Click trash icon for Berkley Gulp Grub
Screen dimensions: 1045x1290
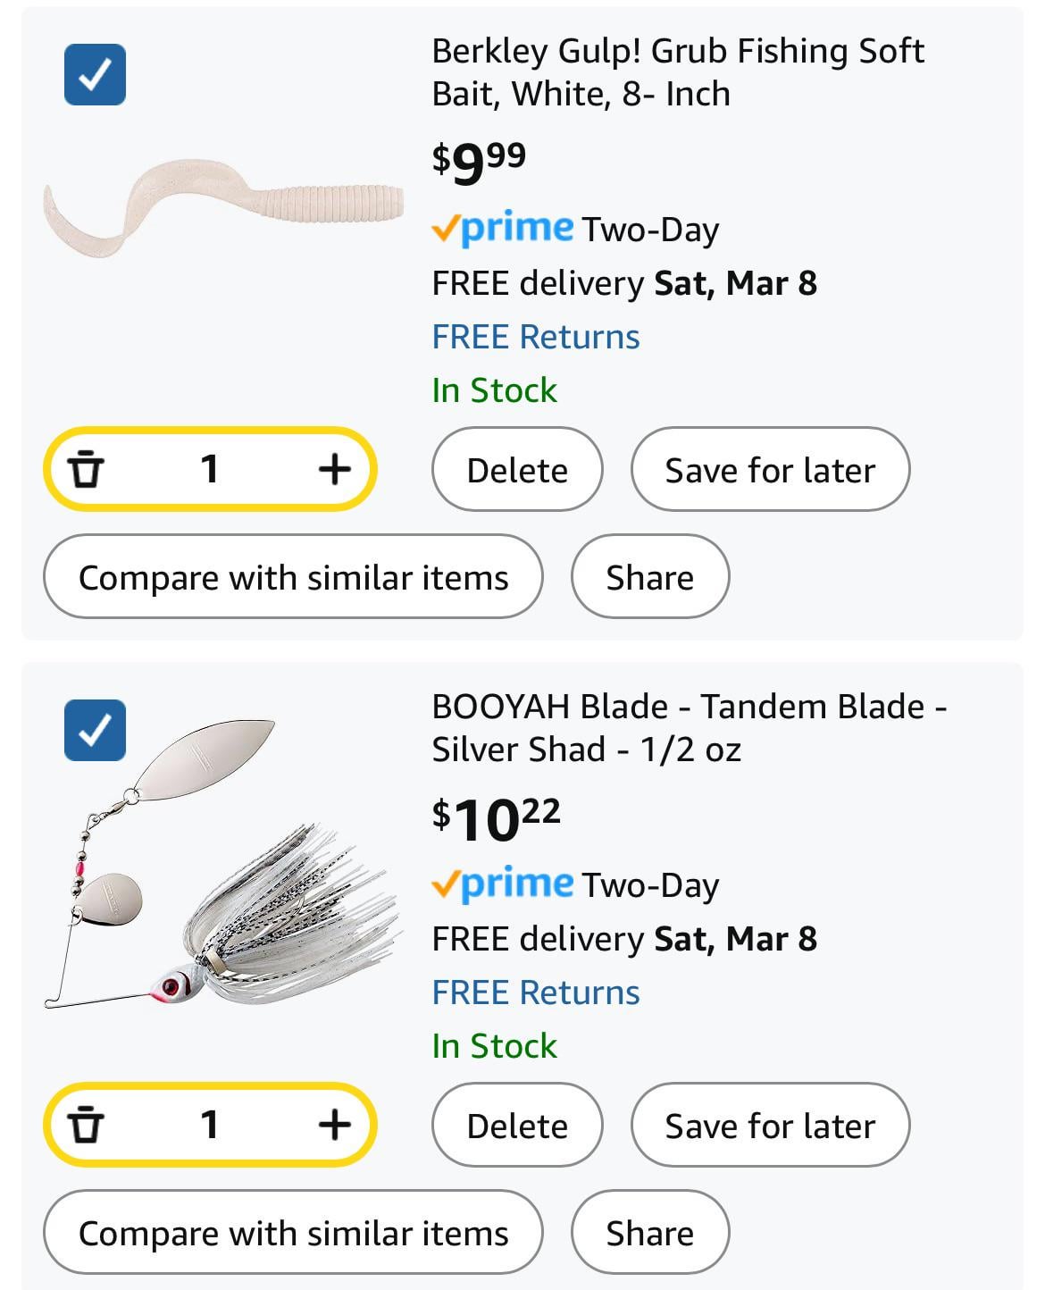click(87, 469)
